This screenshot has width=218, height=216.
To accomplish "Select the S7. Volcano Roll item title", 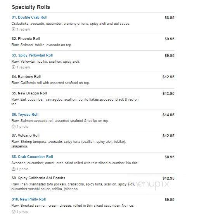I will [x=26, y=135].
